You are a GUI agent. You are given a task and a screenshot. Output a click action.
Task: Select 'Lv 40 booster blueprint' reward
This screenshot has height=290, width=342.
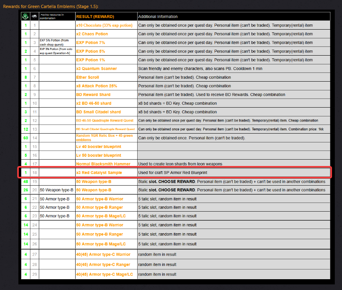[x=98, y=146]
